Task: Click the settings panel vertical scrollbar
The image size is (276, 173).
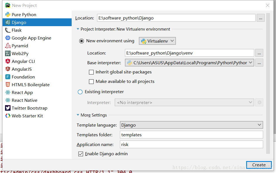Action: coord(268,83)
